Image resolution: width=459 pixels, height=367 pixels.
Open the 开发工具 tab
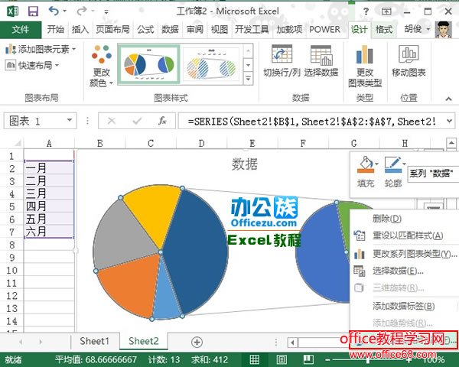point(252,29)
